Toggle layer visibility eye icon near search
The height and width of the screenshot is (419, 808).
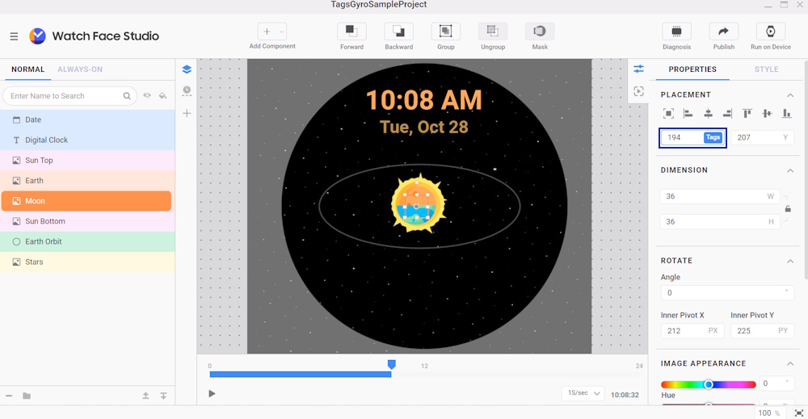(x=147, y=96)
